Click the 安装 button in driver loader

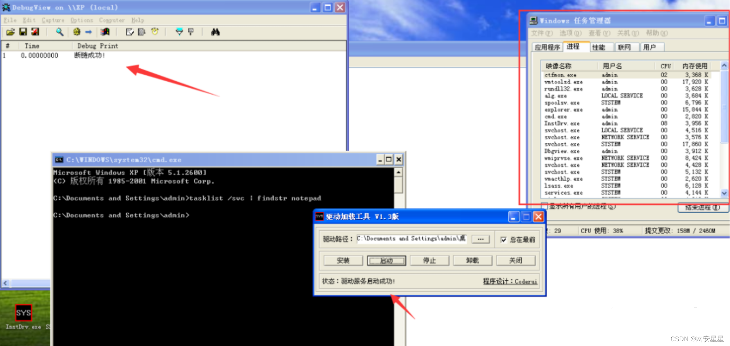point(343,261)
